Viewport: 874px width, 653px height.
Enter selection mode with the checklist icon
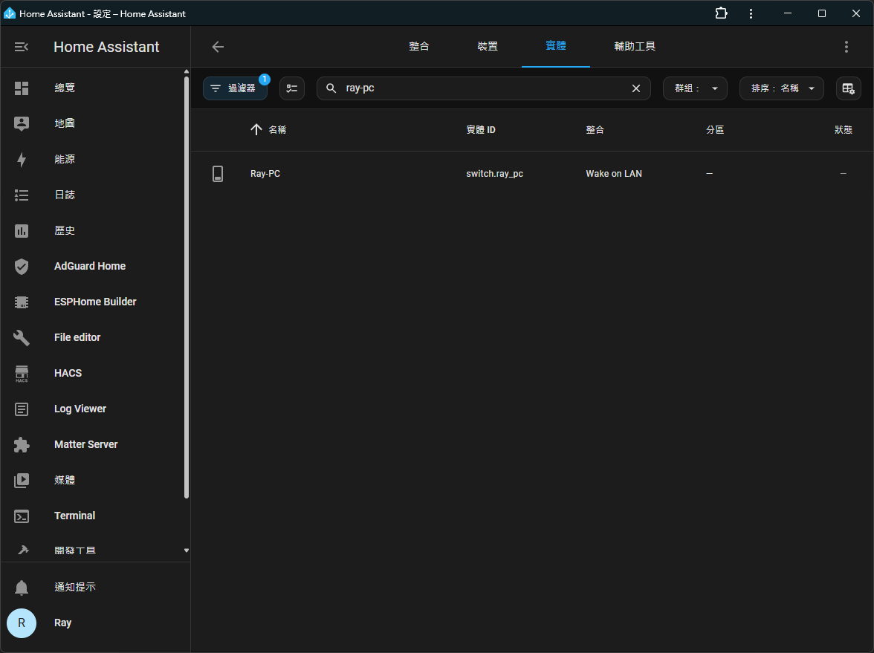(291, 88)
